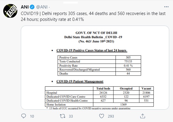Click the Positive Cases 305 table row
Screen dimensions: 173x122
(99, 58)
